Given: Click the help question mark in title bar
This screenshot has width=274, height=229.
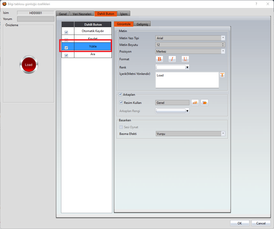Looking at the screenshot, I should pyautogui.click(x=256, y=4).
